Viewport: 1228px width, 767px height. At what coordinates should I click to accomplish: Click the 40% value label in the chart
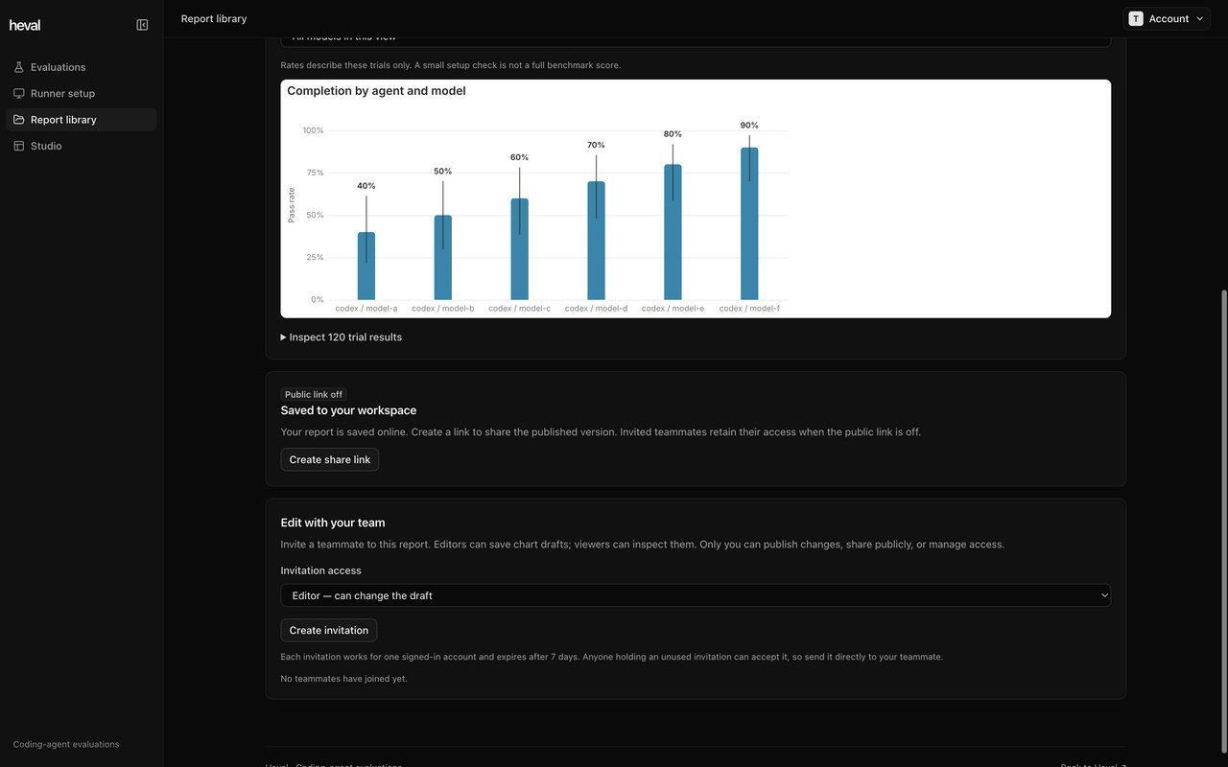366,186
